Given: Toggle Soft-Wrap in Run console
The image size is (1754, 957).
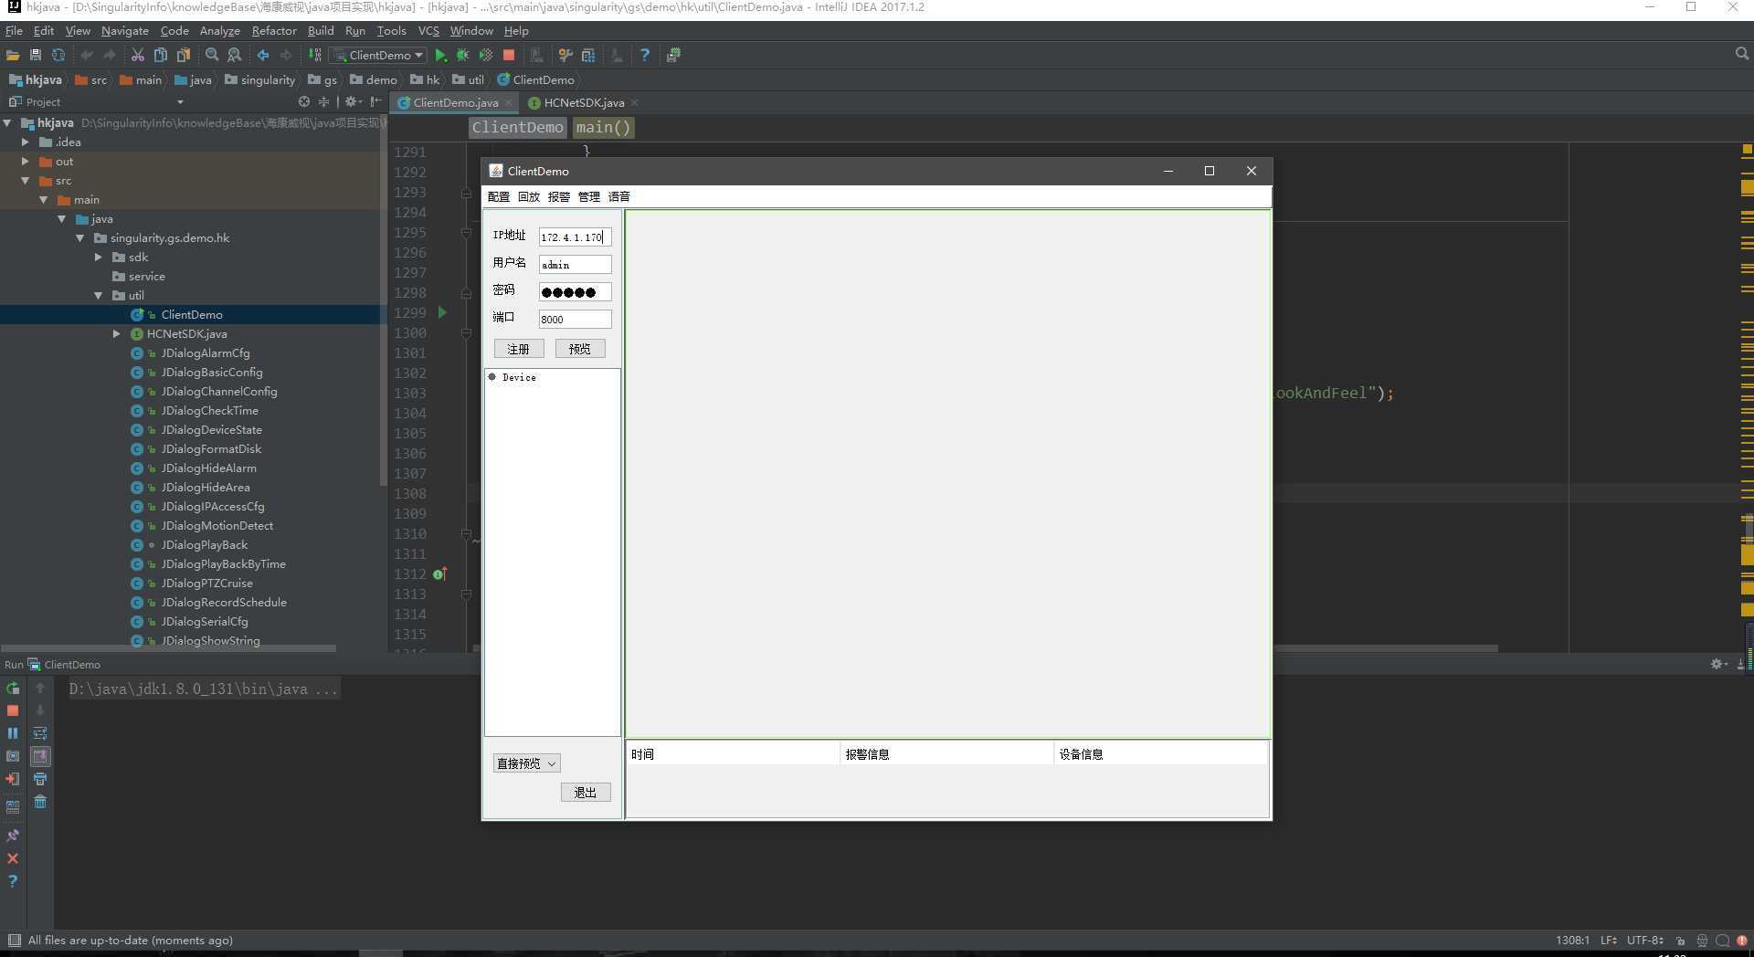Looking at the screenshot, I should click(40, 733).
